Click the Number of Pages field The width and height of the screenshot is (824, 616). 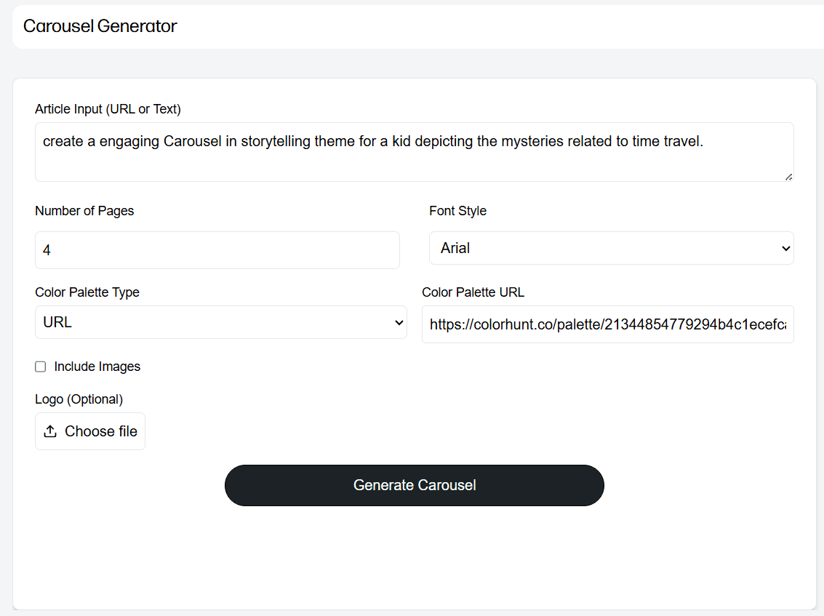(x=217, y=250)
